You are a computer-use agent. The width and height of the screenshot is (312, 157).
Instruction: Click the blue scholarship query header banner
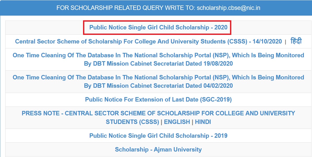[156, 8]
